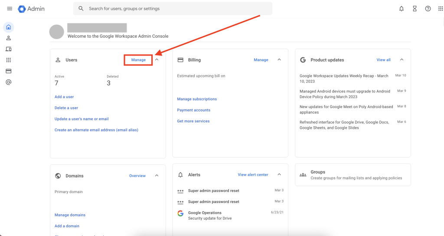Open the Billing card icon in sidebar
This screenshot has width=444, height=236.
click(x=8, y=71)
